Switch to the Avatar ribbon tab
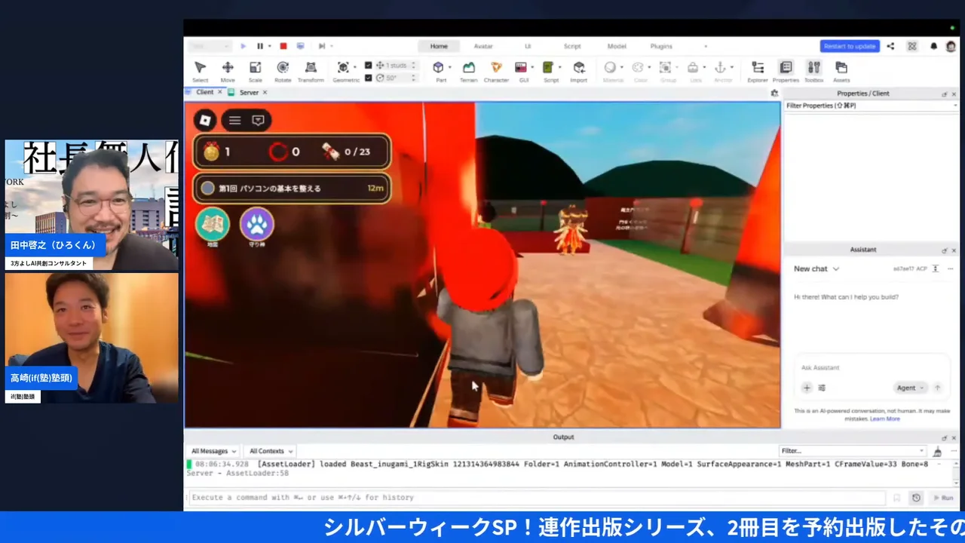This screenshot has width=965, height=543. coord(483,46)
